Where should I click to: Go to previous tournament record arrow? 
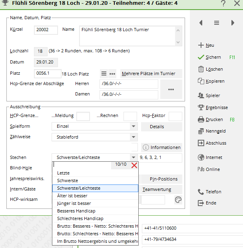tap(201, 23)
